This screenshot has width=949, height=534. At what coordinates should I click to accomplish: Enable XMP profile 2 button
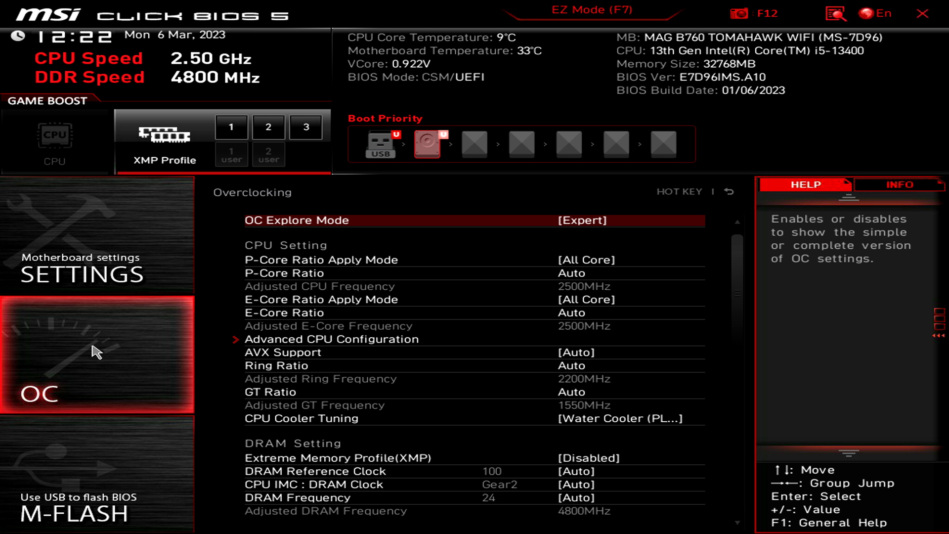click(268, 127)
